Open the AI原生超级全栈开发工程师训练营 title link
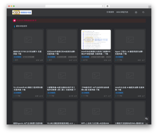Viewport: 158px width, 134px height. (61, 89)
